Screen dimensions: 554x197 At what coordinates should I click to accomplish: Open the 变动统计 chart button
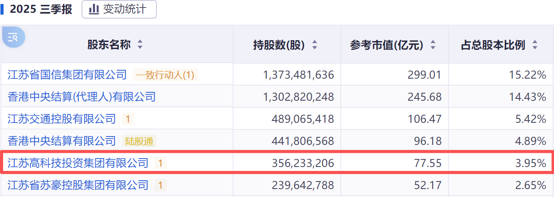119,9
